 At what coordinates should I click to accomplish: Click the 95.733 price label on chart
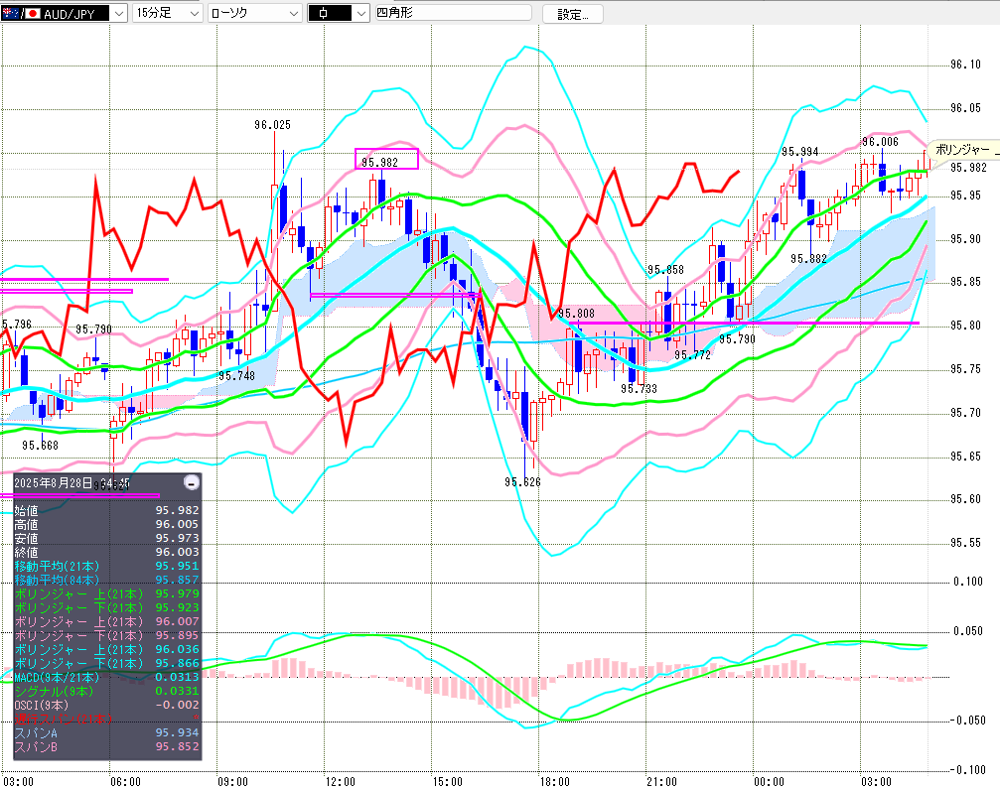pos(639,389)
